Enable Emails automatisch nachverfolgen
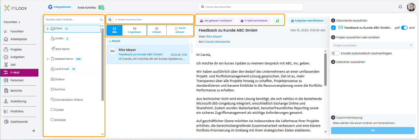 (335, 53)
